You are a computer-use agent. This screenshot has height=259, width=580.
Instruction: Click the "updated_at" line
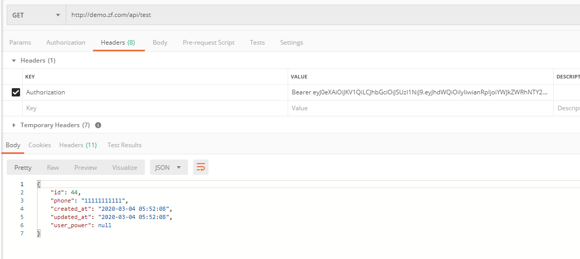[111, 217]
